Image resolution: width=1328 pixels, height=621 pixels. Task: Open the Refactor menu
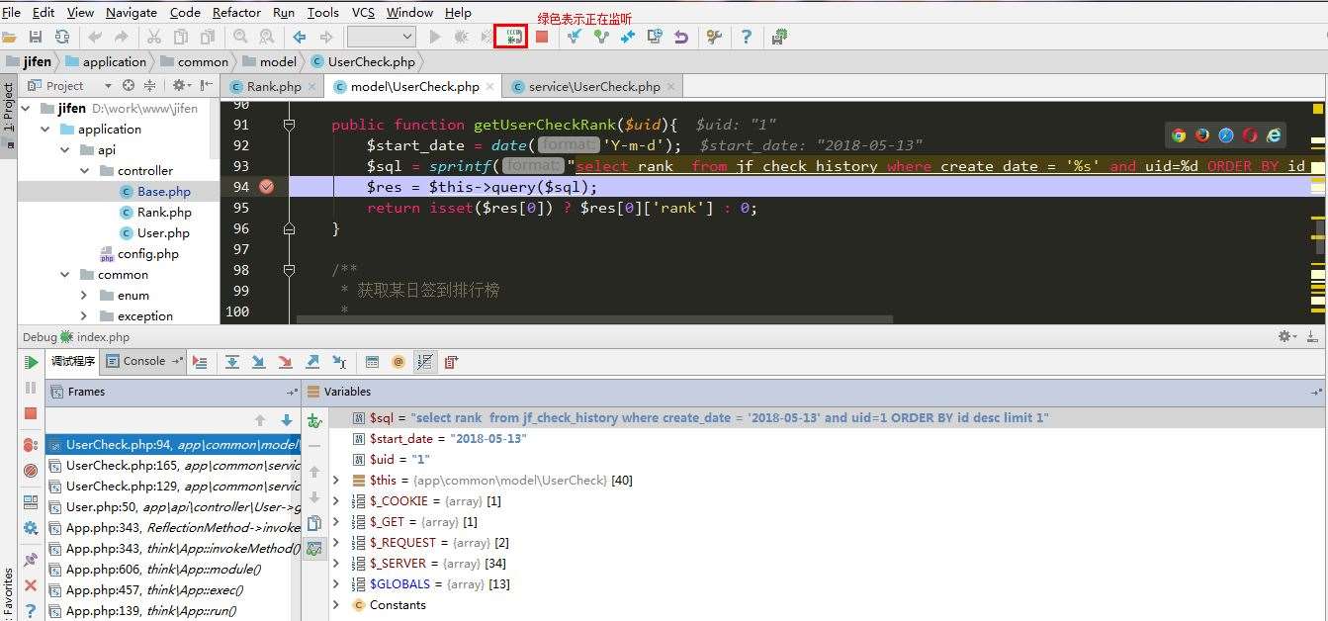pos(236,12)
